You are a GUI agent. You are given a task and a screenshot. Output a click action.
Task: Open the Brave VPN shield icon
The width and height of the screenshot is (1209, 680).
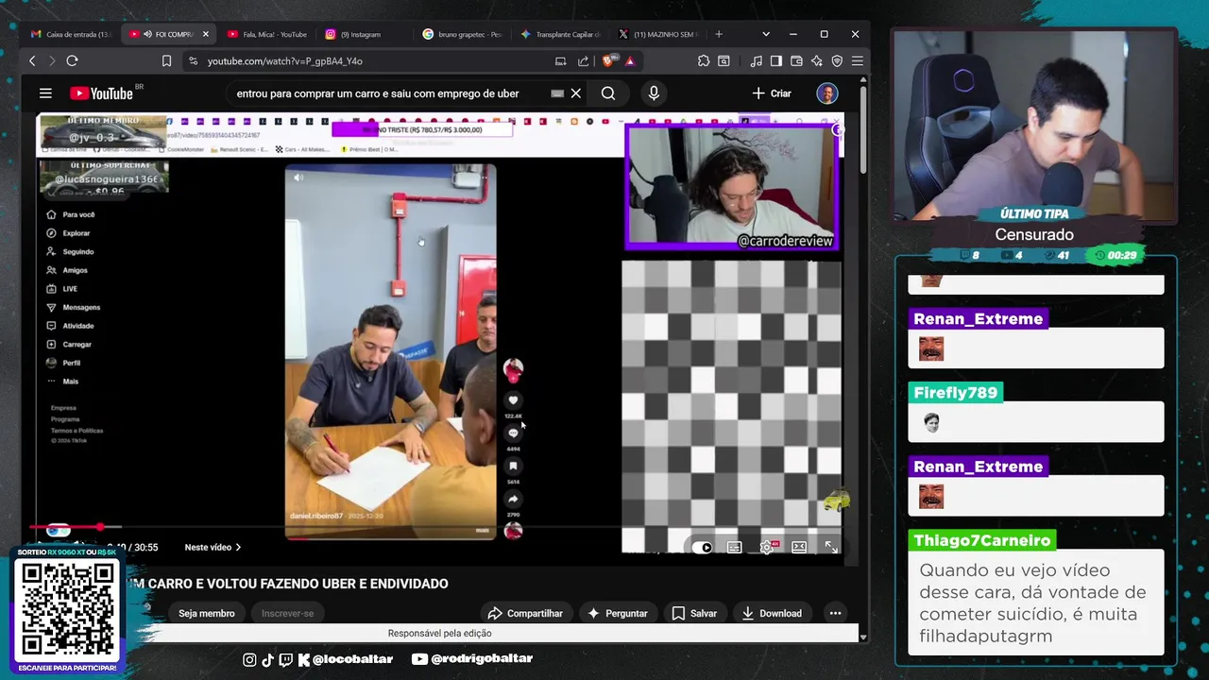[837, 60]
